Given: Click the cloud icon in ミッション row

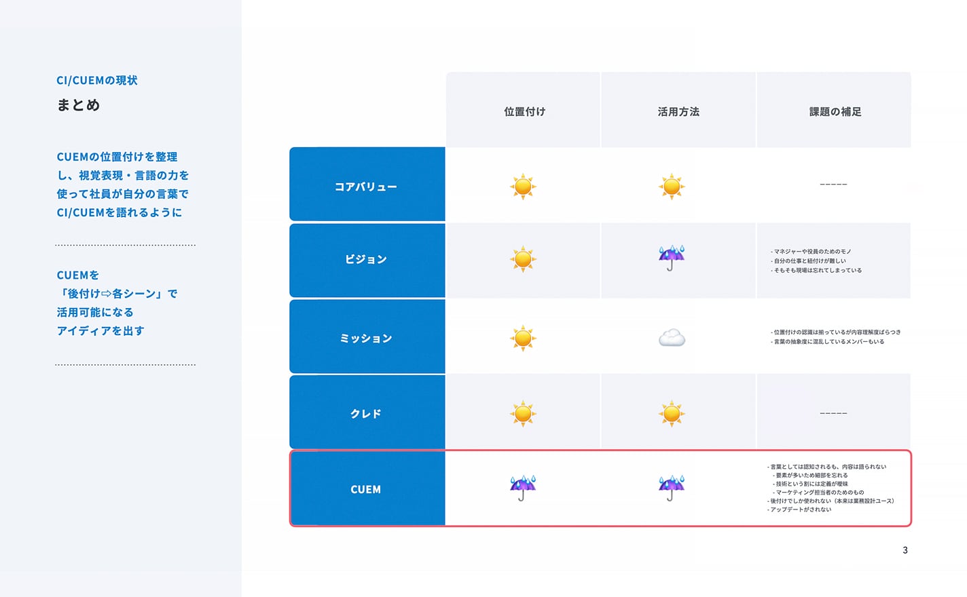Looking at the screenshot, I should click(672, 338).
